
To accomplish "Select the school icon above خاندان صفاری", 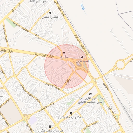I will (50, 13).
